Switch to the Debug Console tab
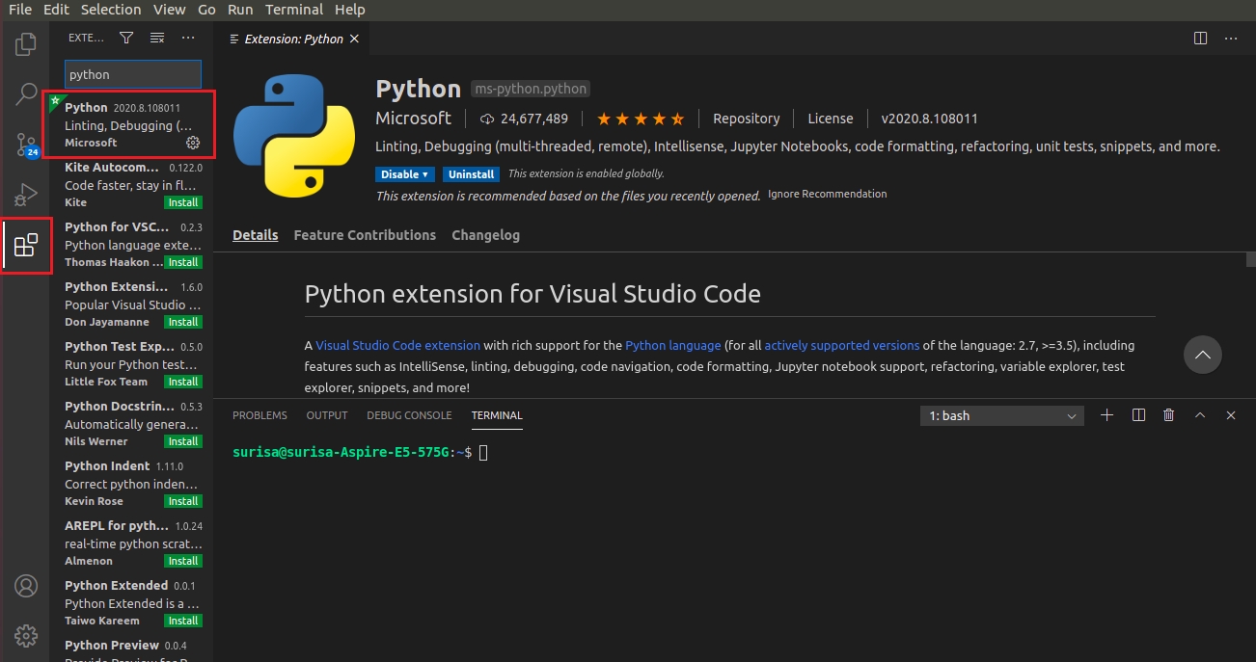 click(409, 415)
